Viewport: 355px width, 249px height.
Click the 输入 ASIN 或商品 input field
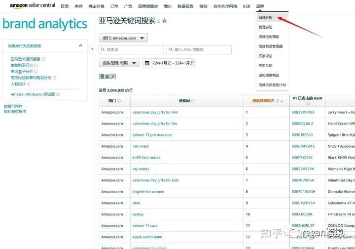click(199, 49)
